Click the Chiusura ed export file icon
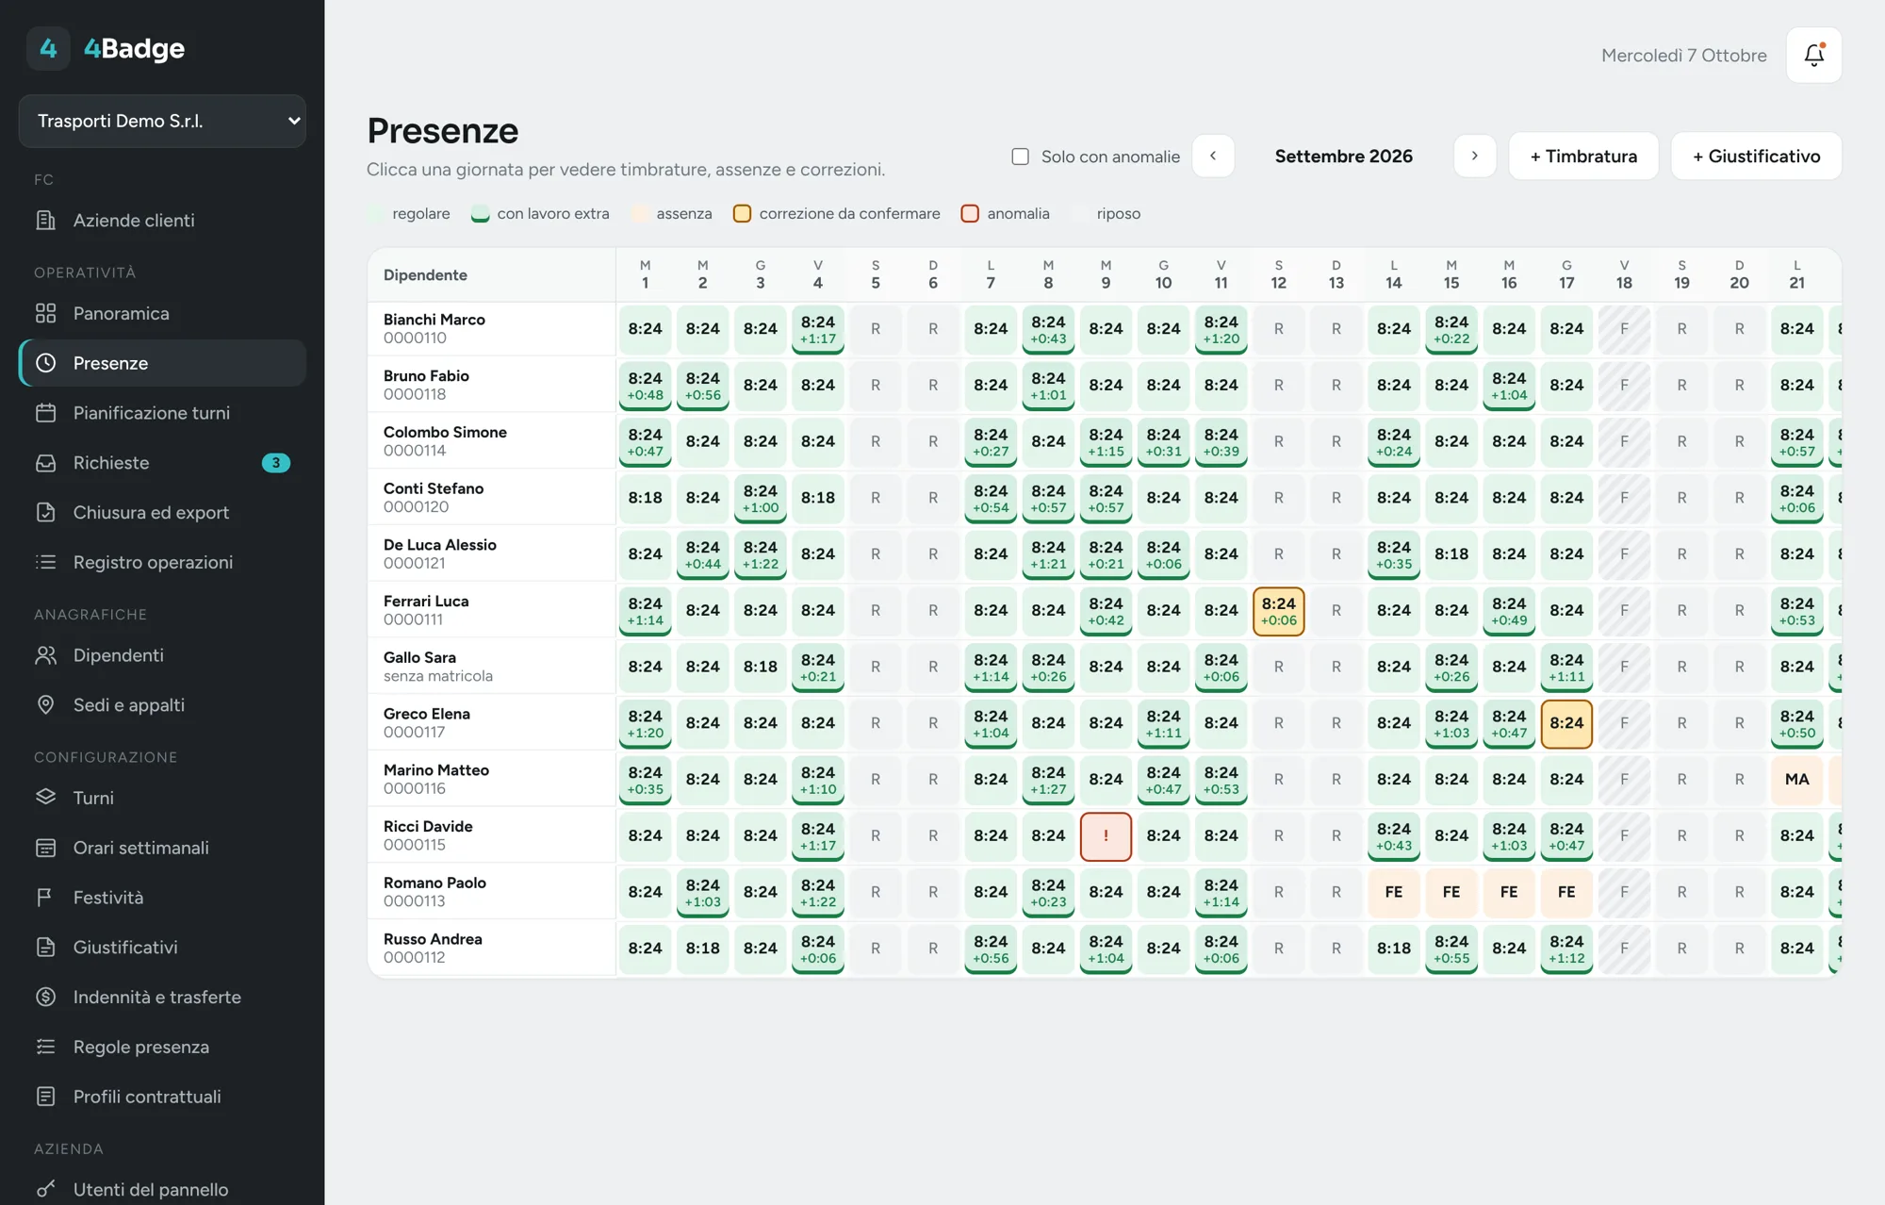 tap(45, 512)
